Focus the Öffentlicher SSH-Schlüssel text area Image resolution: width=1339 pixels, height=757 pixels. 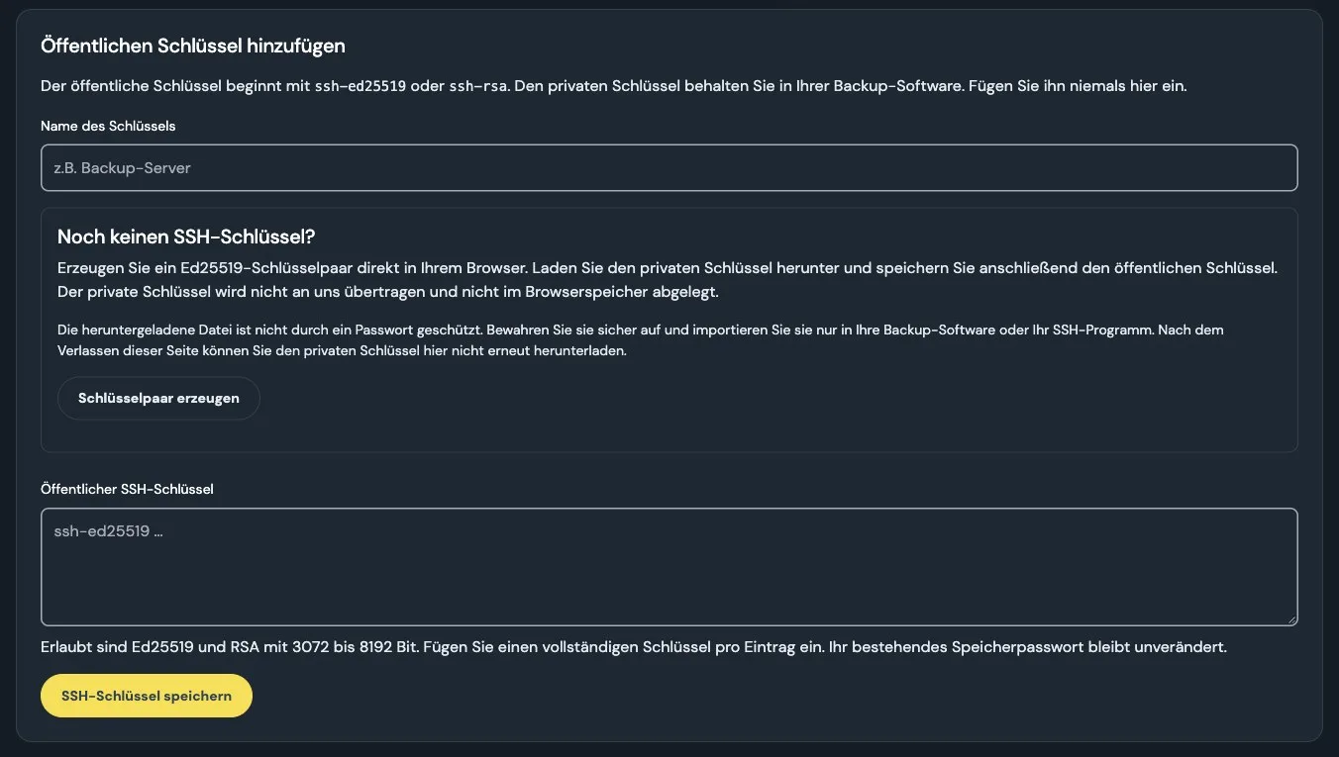click(669, 567)
